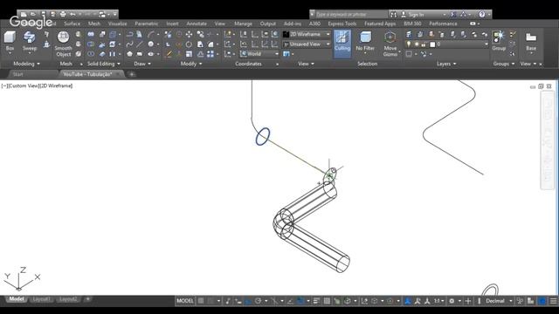Click the Smooth Object mesh tool

pyautogui.click(x=63, y=44)
